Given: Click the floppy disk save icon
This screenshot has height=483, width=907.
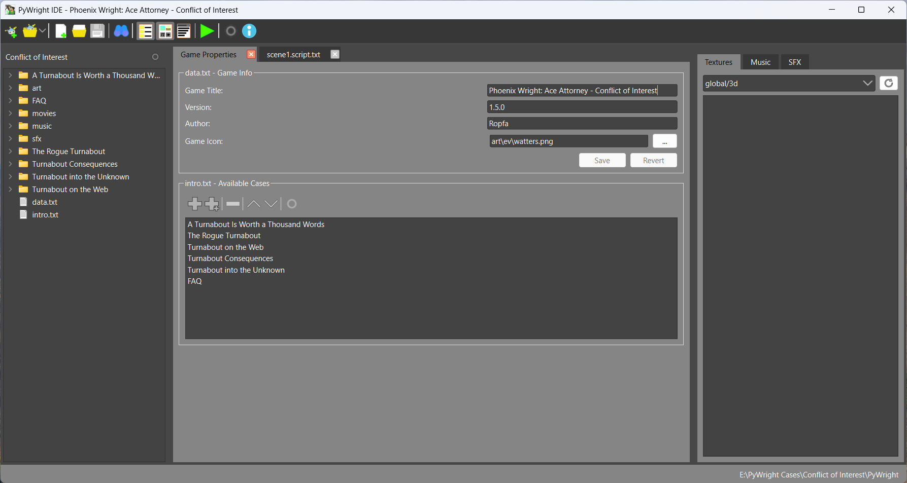Looking at the screenshot, I should pos(97,31).
